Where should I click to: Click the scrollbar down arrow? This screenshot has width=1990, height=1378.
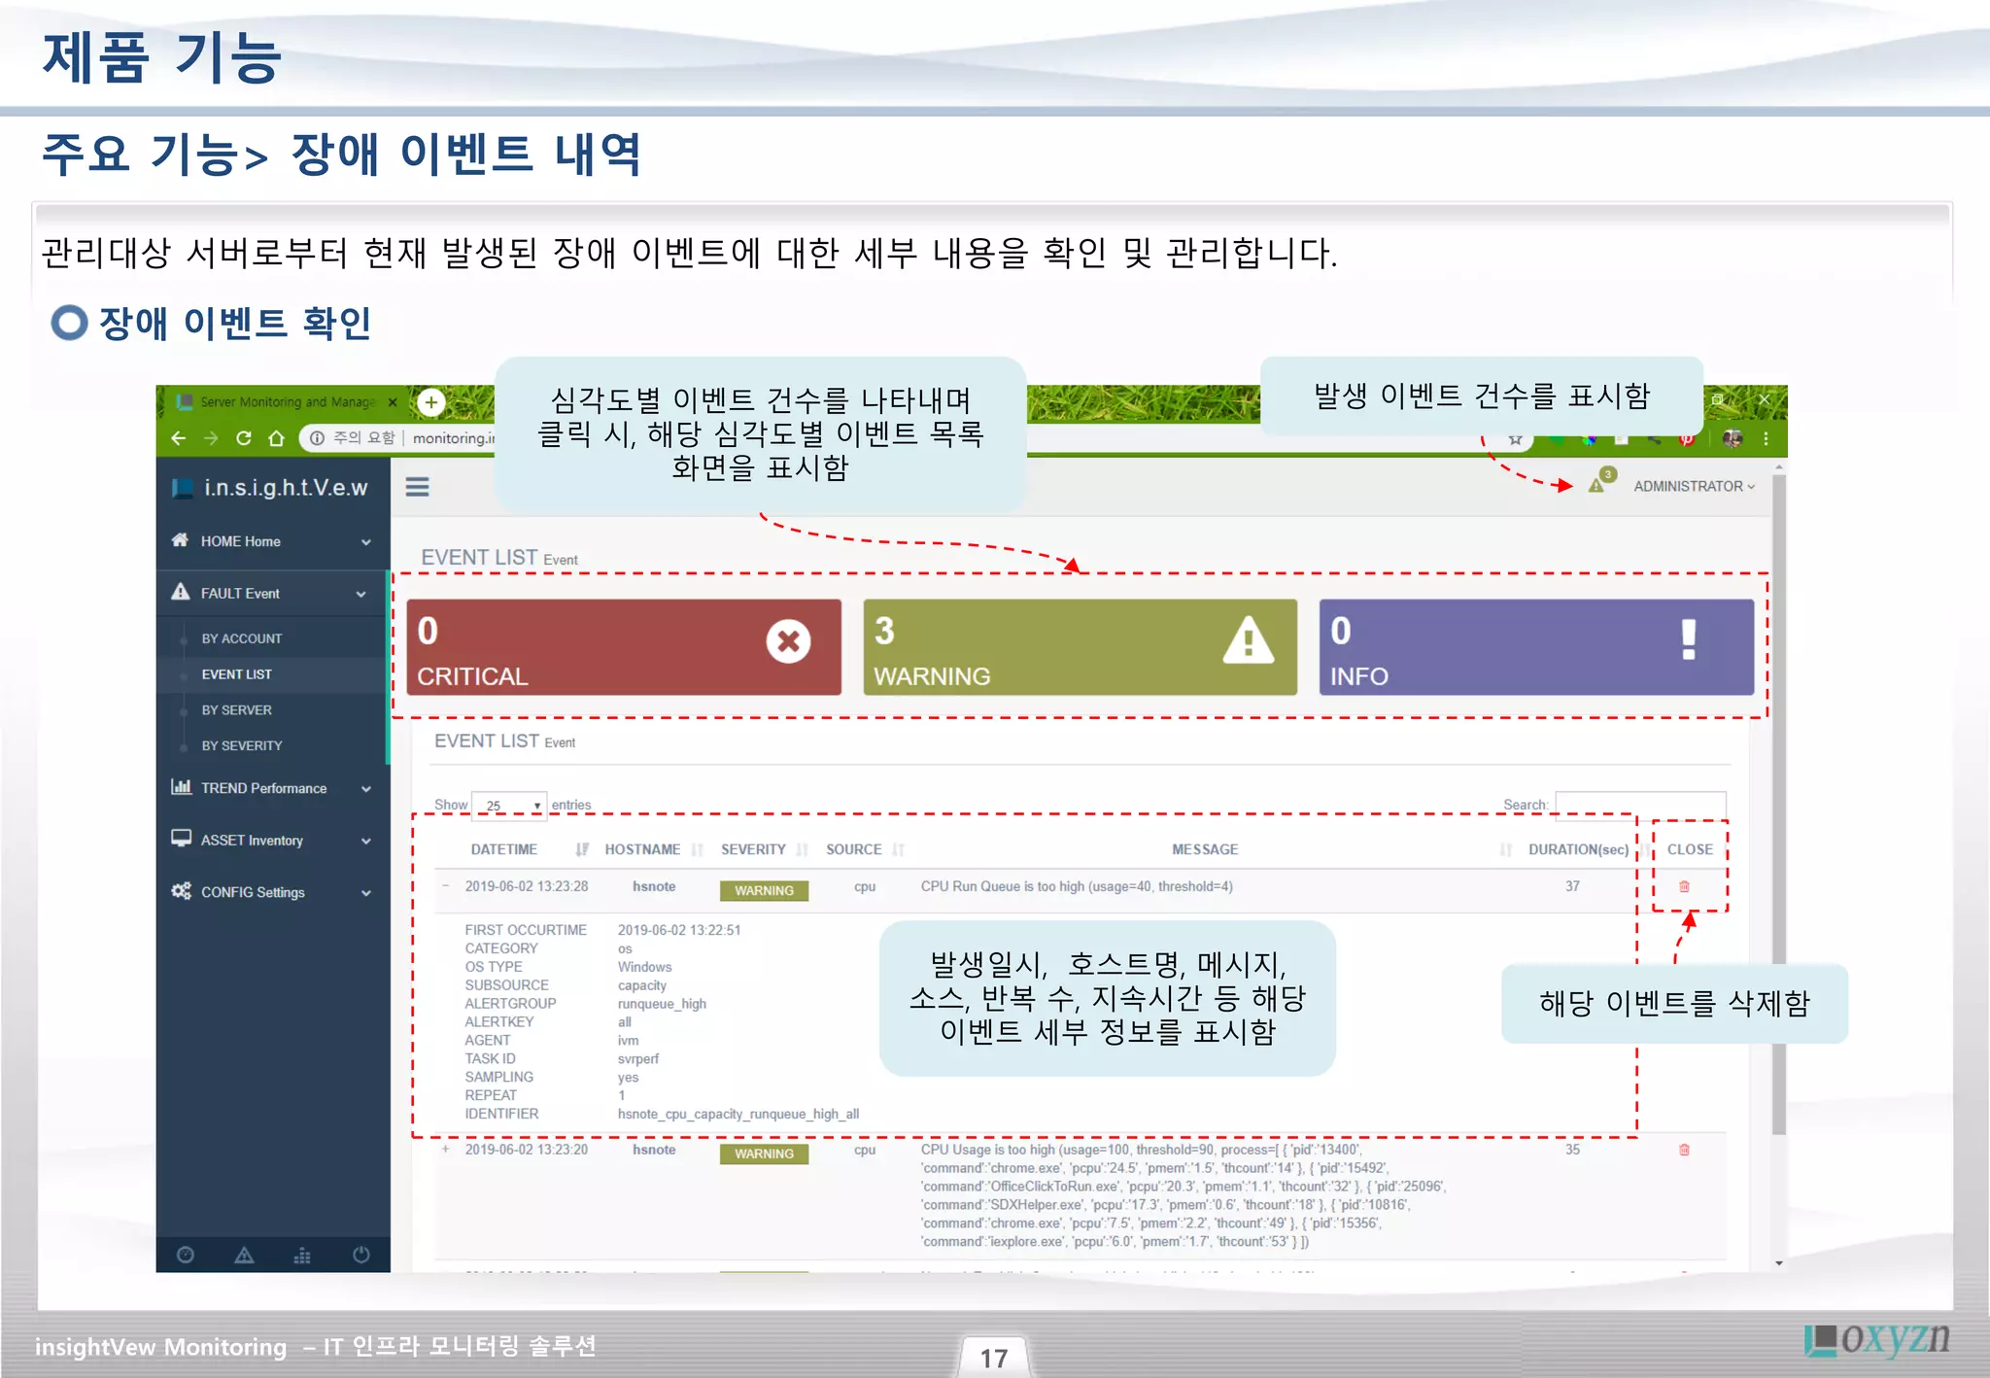tap(1779, 1262)
